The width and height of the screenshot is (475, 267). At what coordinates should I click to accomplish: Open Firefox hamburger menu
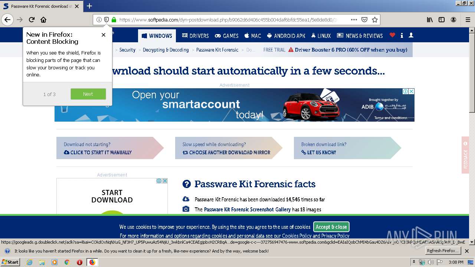[x=468, y=20]
